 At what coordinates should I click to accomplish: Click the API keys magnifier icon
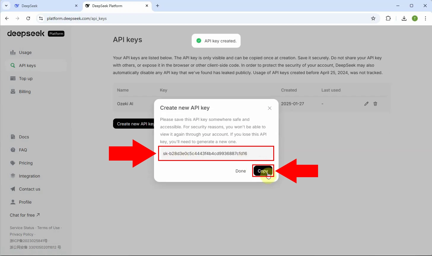13,65
